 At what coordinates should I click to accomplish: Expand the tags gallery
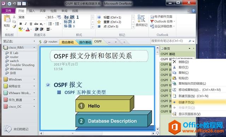coord(133,27)
